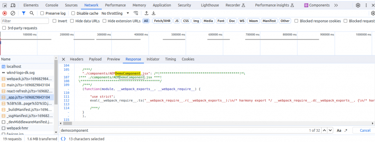Enable Disable cache checkbox
This screenshot has height=142, width=375.
point(73,14)
